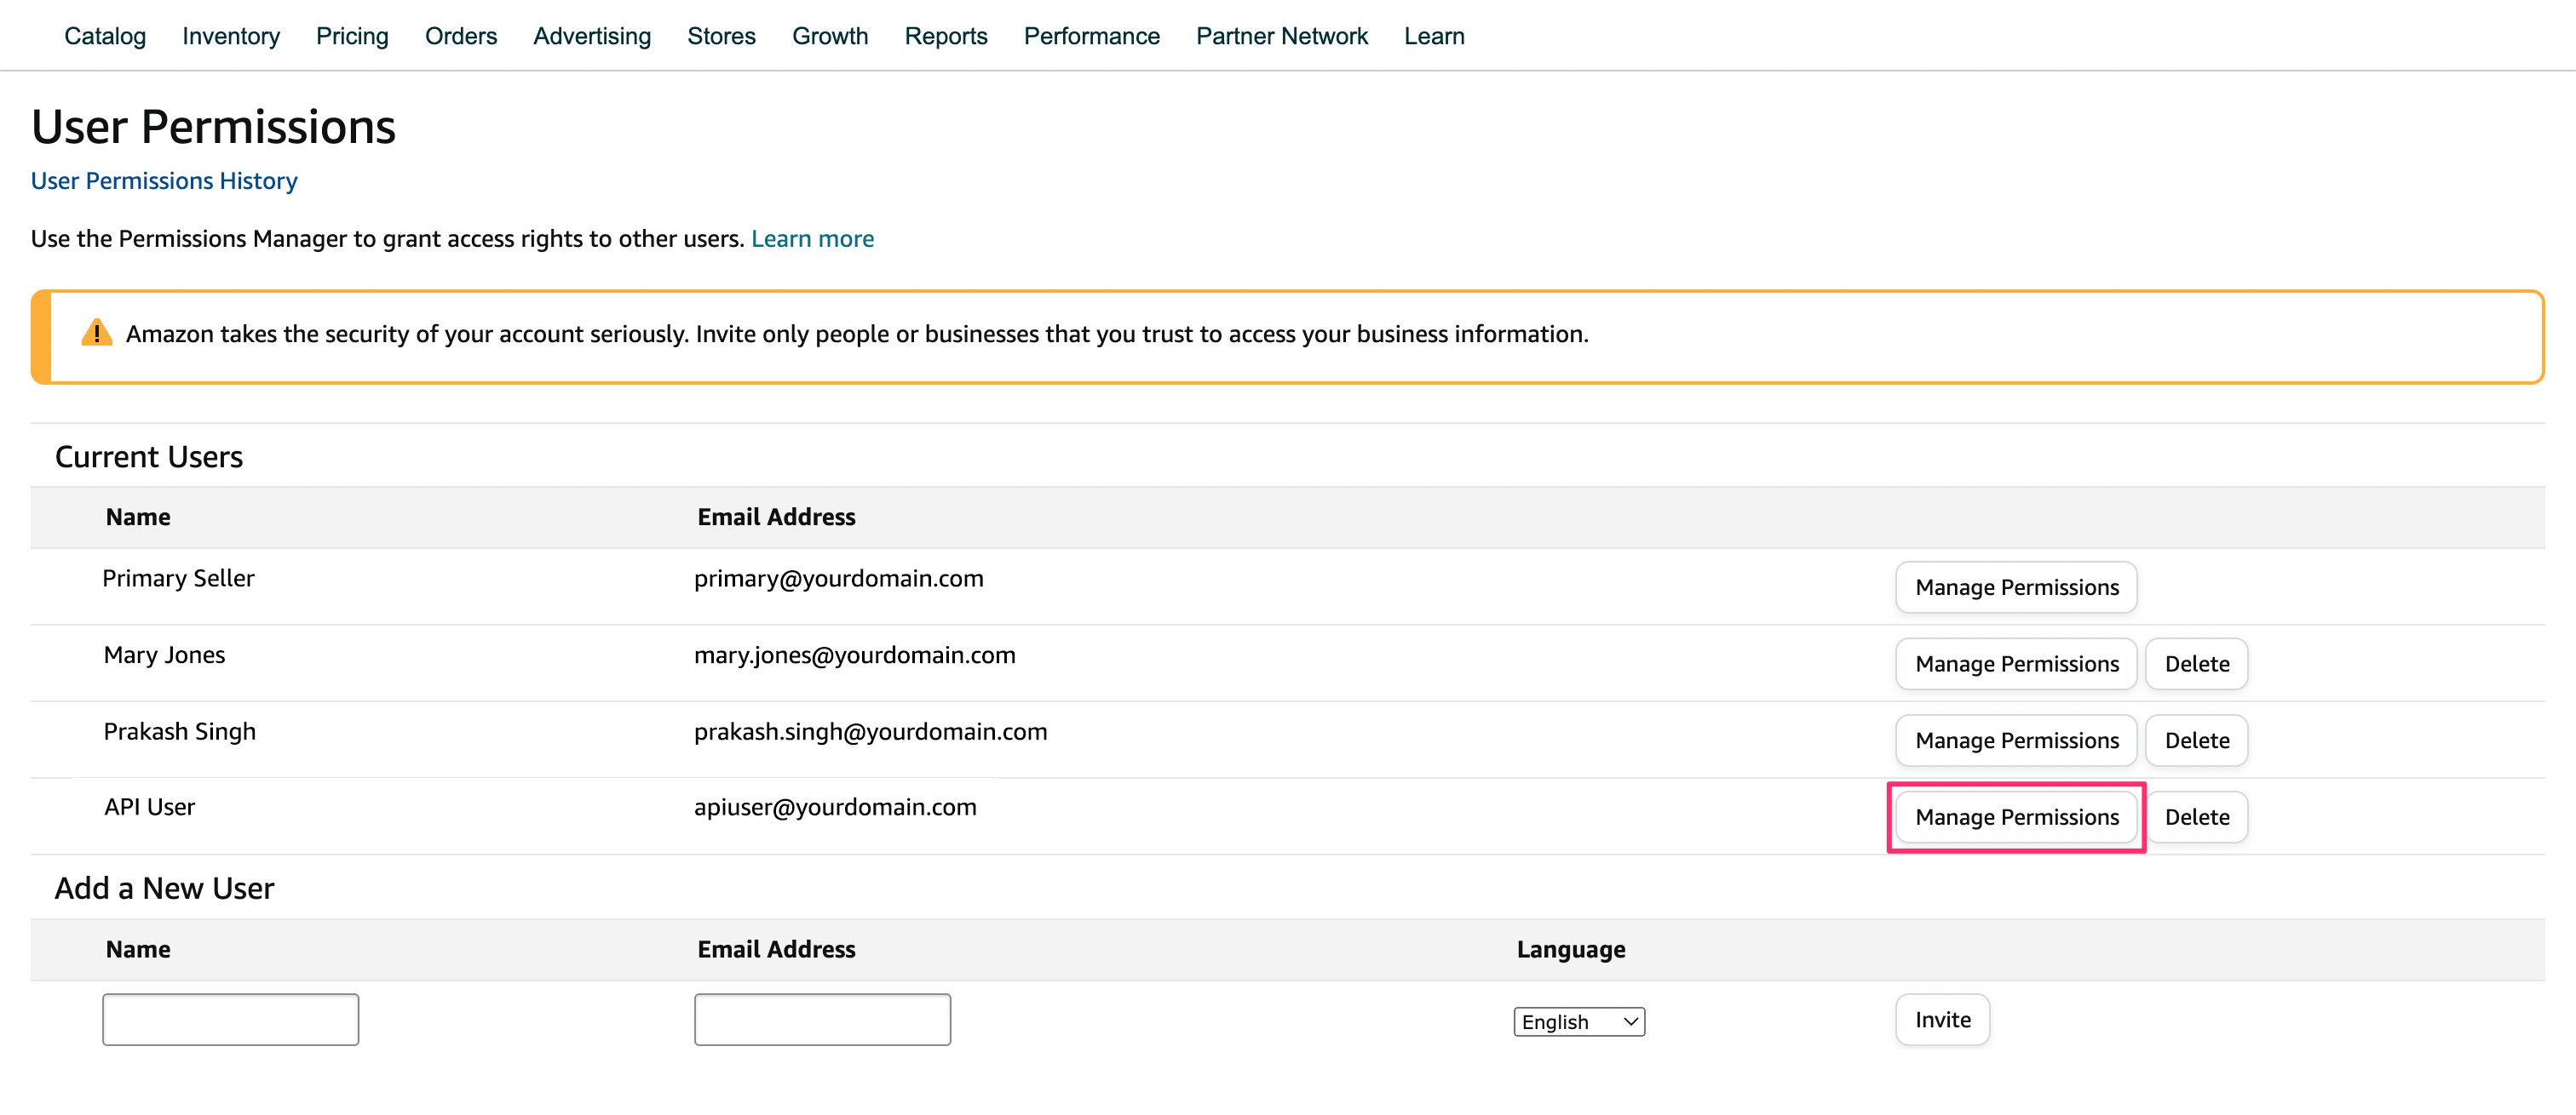The height and width of the screenshot is (1115, 2576).
Task: Manage Permissions for API User
Action: 2016,817
